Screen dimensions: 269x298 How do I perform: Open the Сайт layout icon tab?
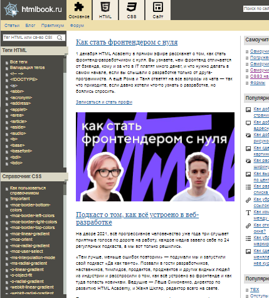pyautogui.click(x=158, y=10)
